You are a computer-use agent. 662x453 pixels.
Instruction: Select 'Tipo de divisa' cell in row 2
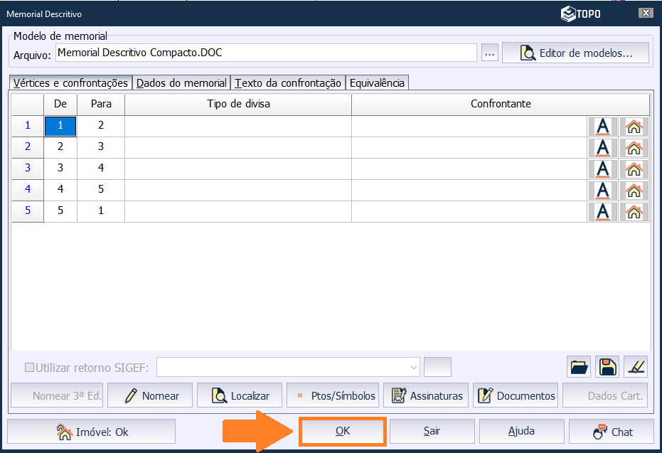click(237, 148)
